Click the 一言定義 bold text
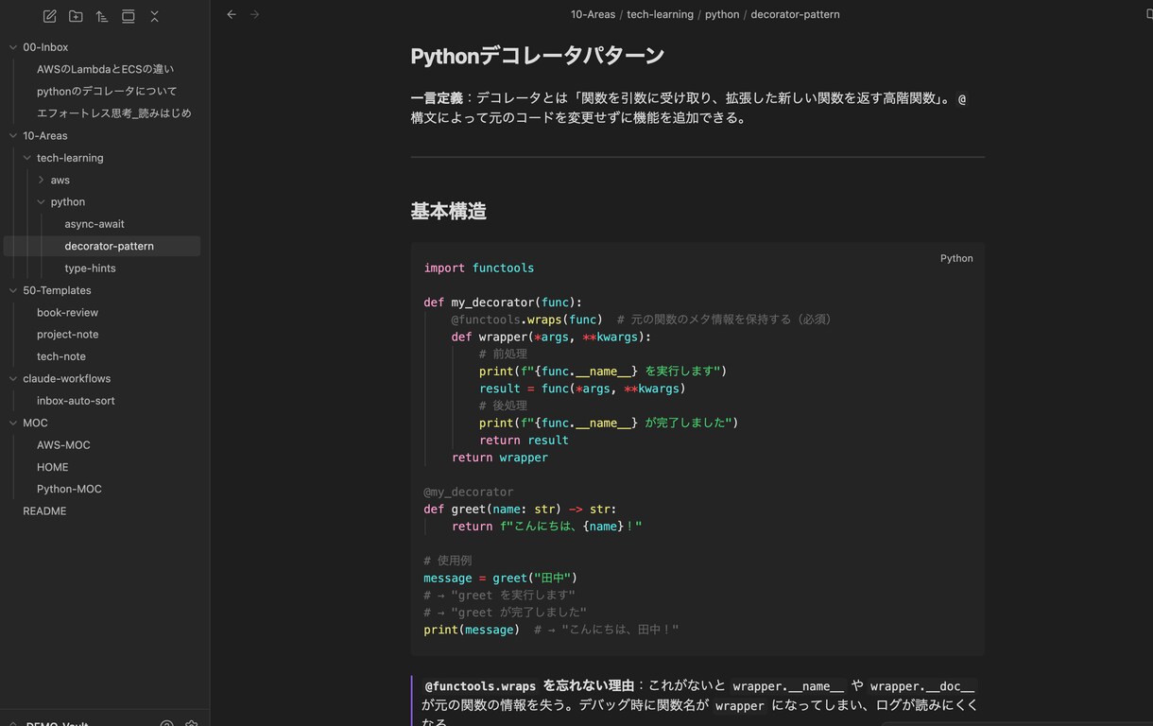1153x726 pixels. [x=437, y=98]
